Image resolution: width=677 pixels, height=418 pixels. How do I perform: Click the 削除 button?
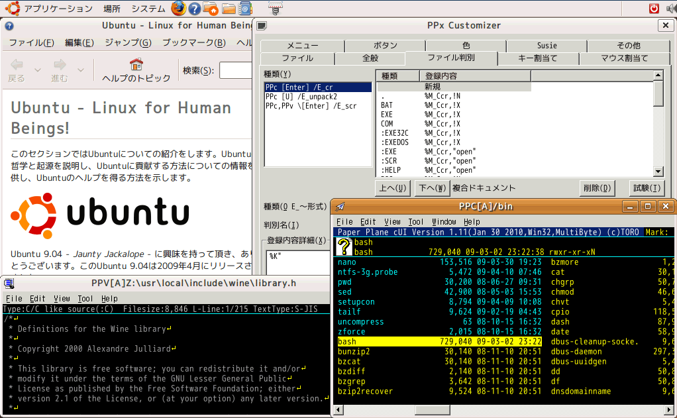point(597,187)
